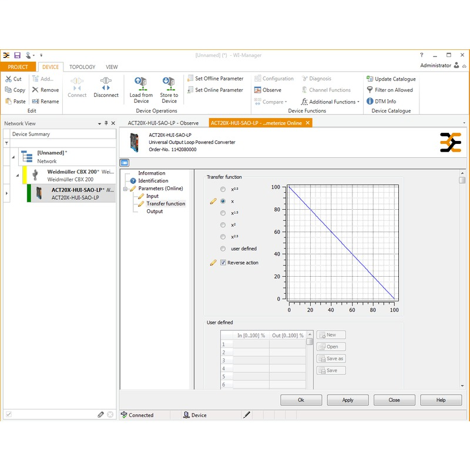Collapse Parameters (Online) tree node
The height and width of the screenshot is (470, 470).
(x=125, y=189)
